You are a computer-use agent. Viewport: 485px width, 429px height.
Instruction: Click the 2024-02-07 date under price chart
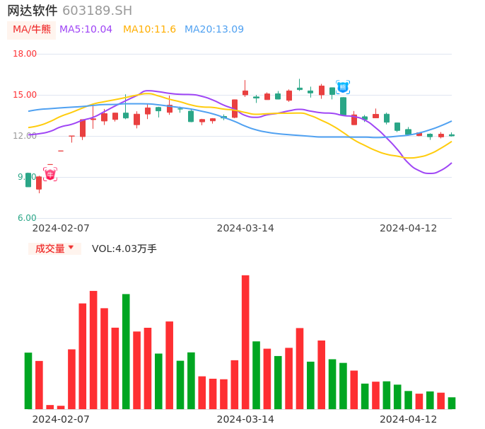61,228
